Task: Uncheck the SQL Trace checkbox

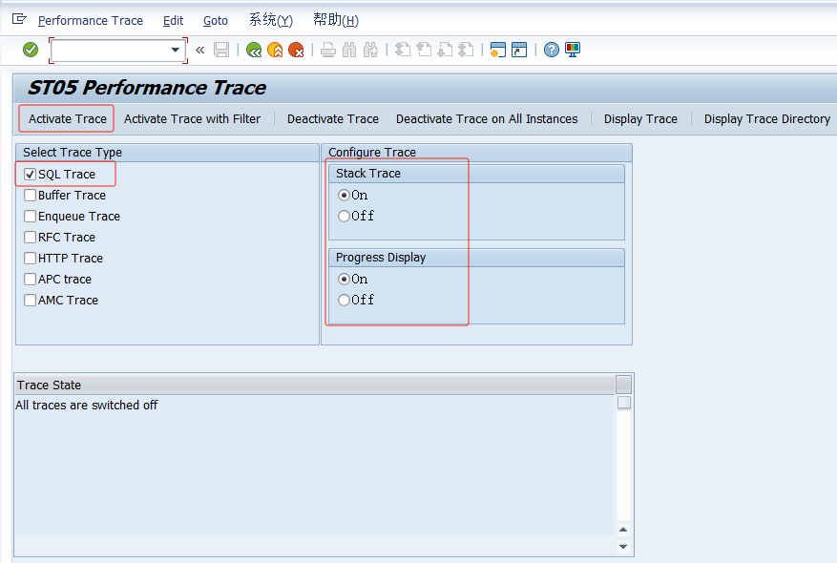Action: tap(30, 174)
